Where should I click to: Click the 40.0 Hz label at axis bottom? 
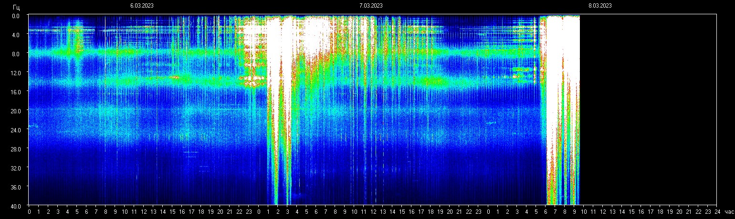pyautogui.click(x=15, y=206)
